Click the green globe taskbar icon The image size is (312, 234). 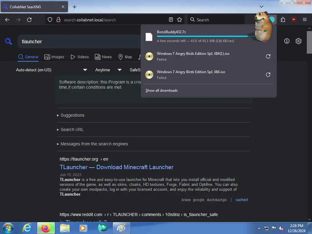(x=102, y=228)
